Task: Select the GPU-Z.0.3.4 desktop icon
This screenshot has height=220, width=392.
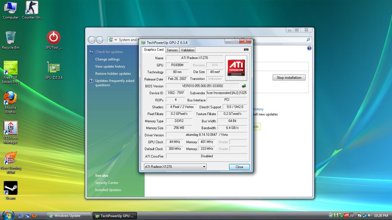Action: point(53,70)
